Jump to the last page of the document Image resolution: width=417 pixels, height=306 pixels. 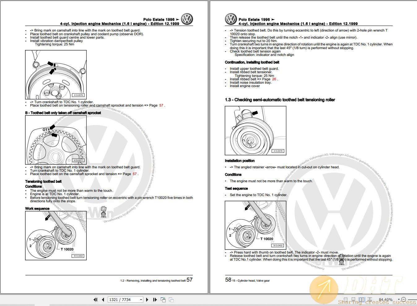[x=155, y=300]
